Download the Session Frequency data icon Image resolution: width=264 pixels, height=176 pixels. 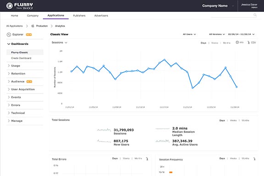pos(254,159)
